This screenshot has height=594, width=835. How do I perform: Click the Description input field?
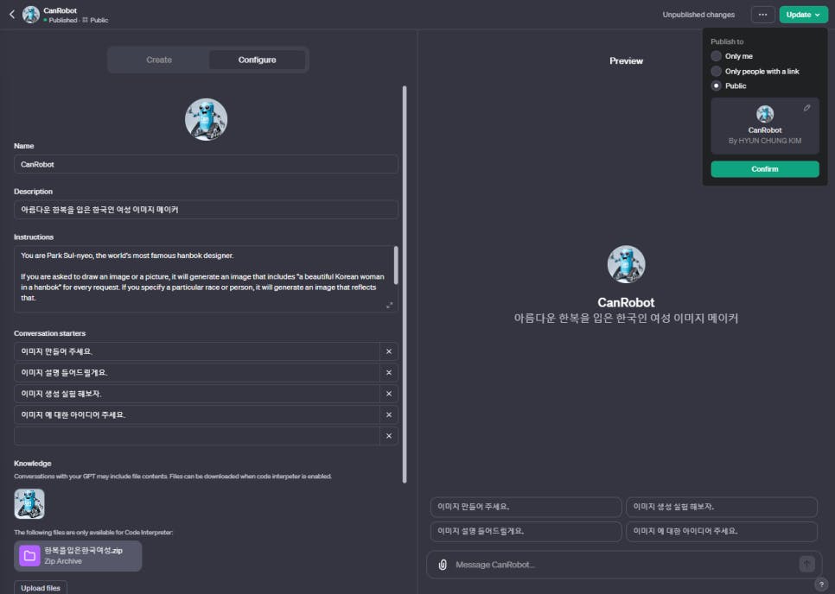206,210
